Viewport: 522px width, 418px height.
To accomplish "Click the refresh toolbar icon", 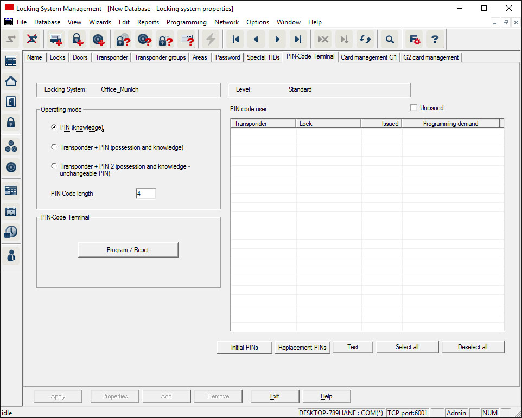I will click(x=365, y=39).
